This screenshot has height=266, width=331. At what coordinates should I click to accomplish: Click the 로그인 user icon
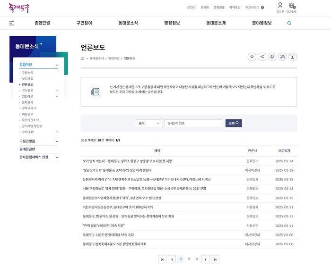pos(280,6)
